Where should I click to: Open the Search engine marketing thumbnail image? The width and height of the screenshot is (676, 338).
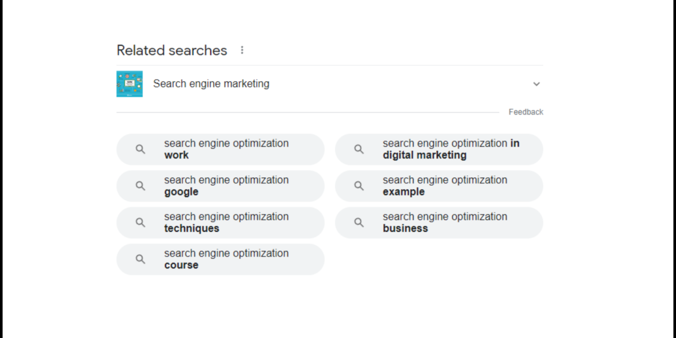pyautogui.click(x=129, y=84)
